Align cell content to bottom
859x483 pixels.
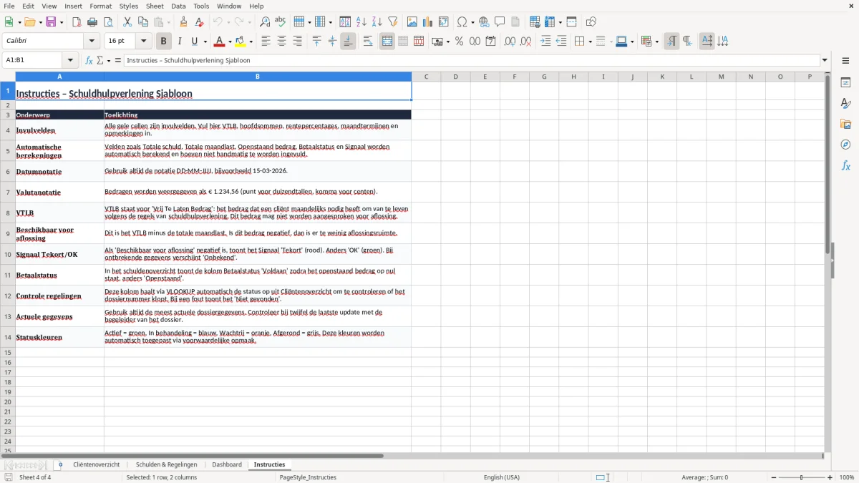click(x=348, y=42)
